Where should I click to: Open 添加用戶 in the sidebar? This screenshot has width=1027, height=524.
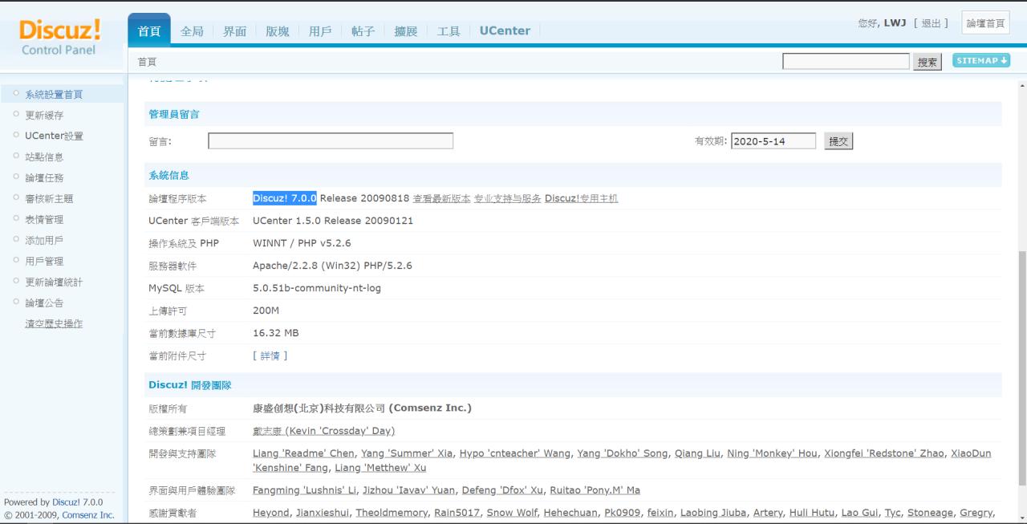[x=44, y=241]
